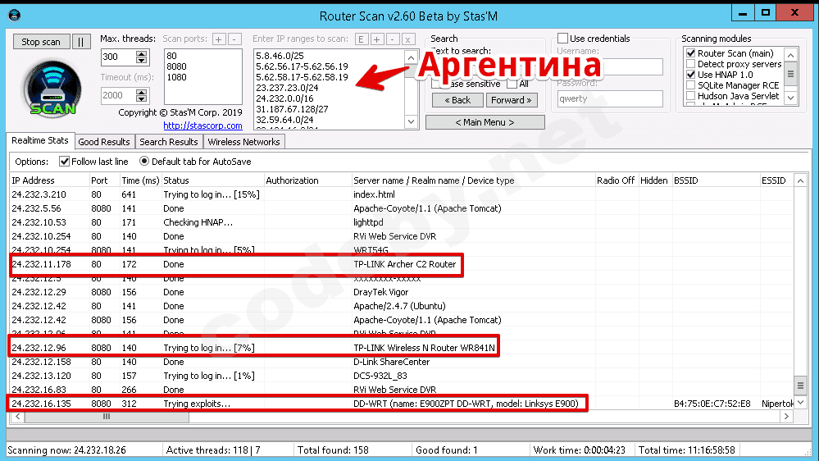Select IP range 5.8.46.0/25
819x461 pixels.
pos(280,56)
